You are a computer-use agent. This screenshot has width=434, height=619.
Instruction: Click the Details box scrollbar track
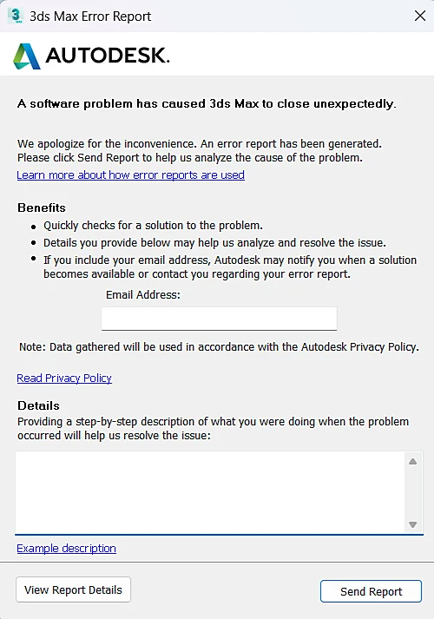(x=412, y=493)
